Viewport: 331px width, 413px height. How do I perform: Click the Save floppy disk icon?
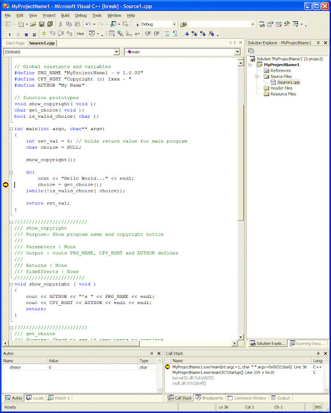point(42,24)
